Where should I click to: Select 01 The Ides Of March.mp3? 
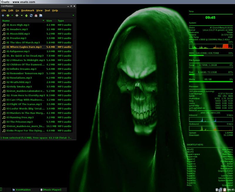click(37, 43)
